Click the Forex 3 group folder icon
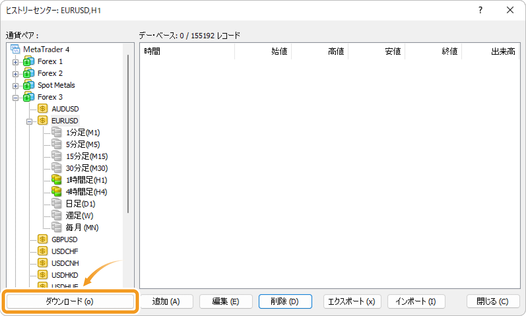Screen dimensions: 526x316 point(29,97)
